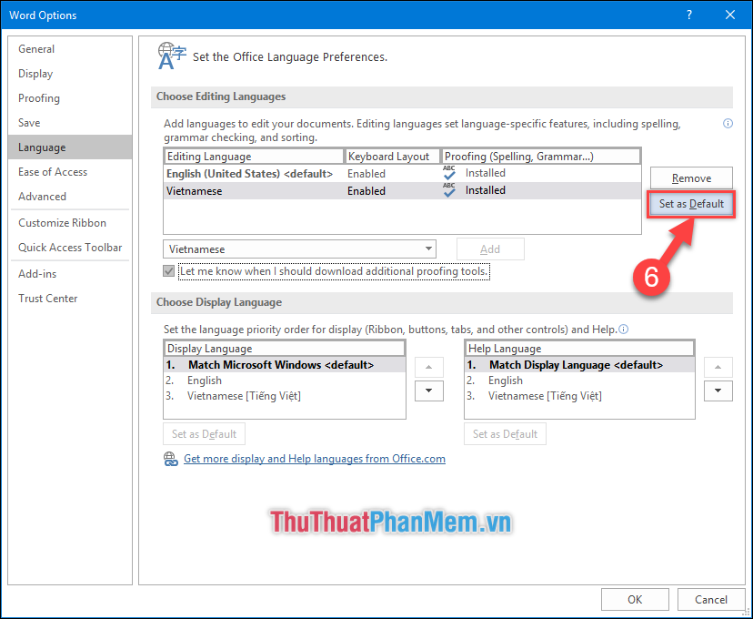Click the globe link icon near Office.com link
Viewport: 753px width, 619px height.
[170, 459]
